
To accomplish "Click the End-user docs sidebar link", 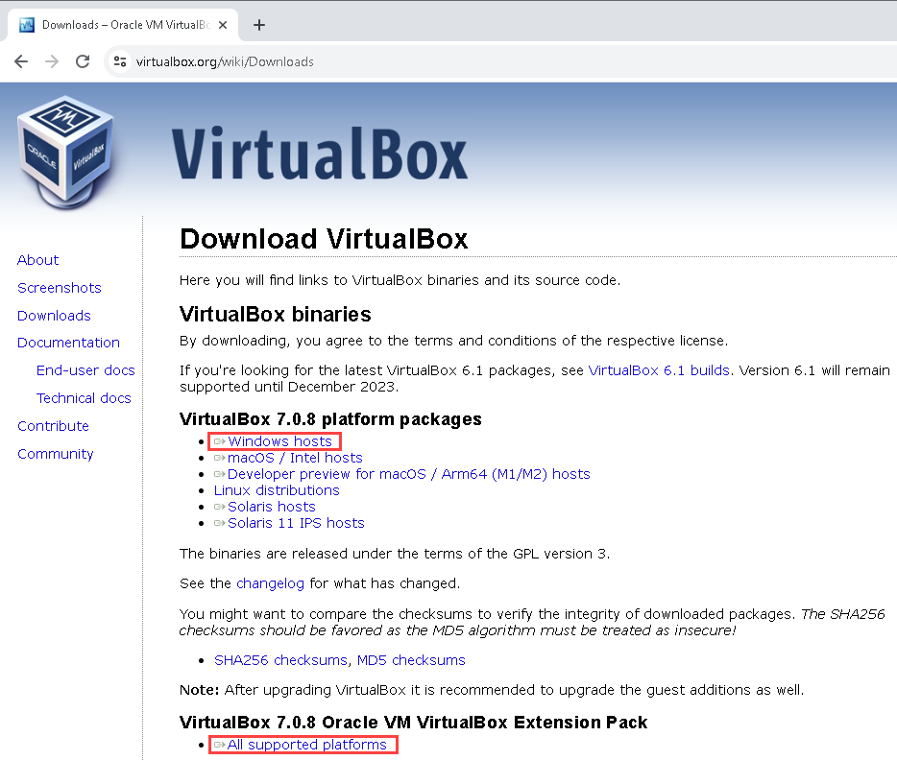I will pyautogui.click(x=85, y=370).
